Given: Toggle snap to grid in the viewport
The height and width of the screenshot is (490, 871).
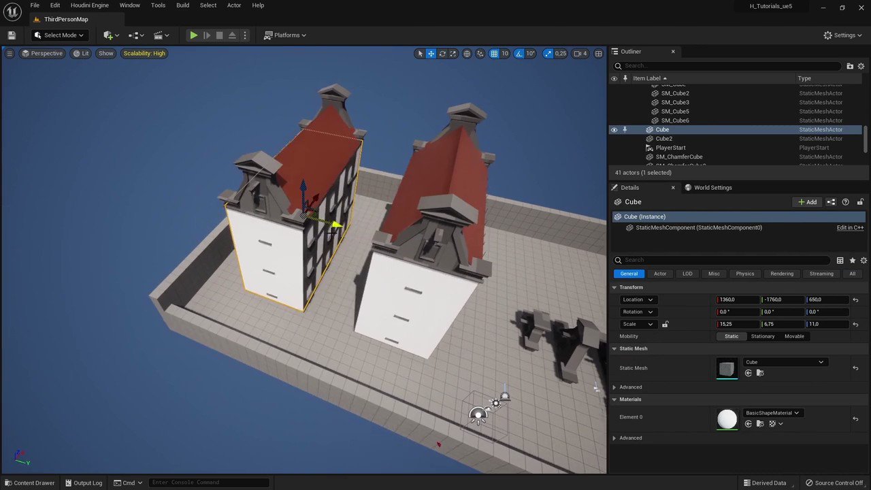Looking at the screenshot, I should coord(494,53).
